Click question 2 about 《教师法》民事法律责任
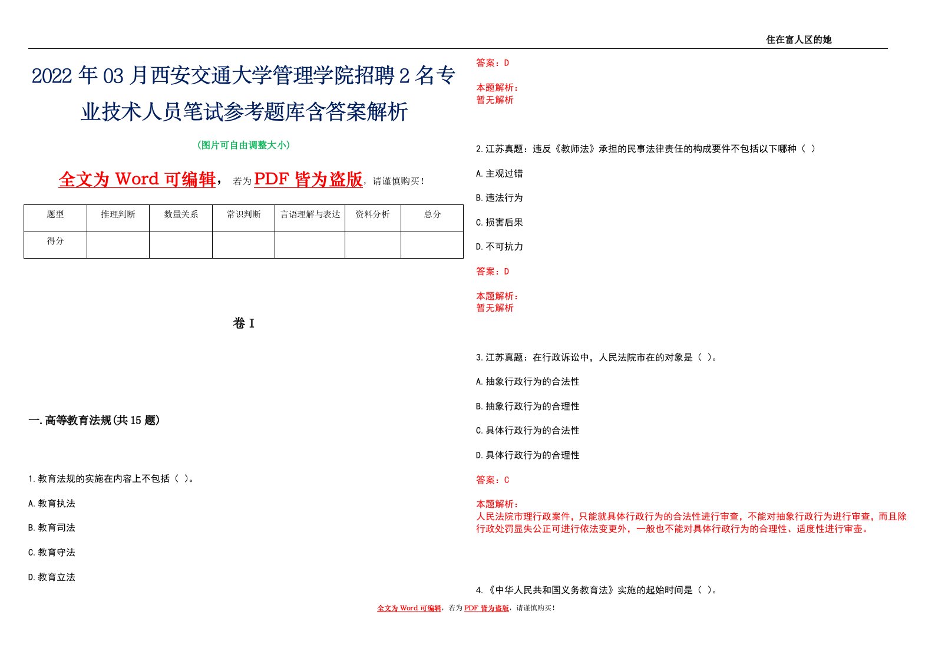The width and height of the screenshot is (935, 661). click(646, 149)
